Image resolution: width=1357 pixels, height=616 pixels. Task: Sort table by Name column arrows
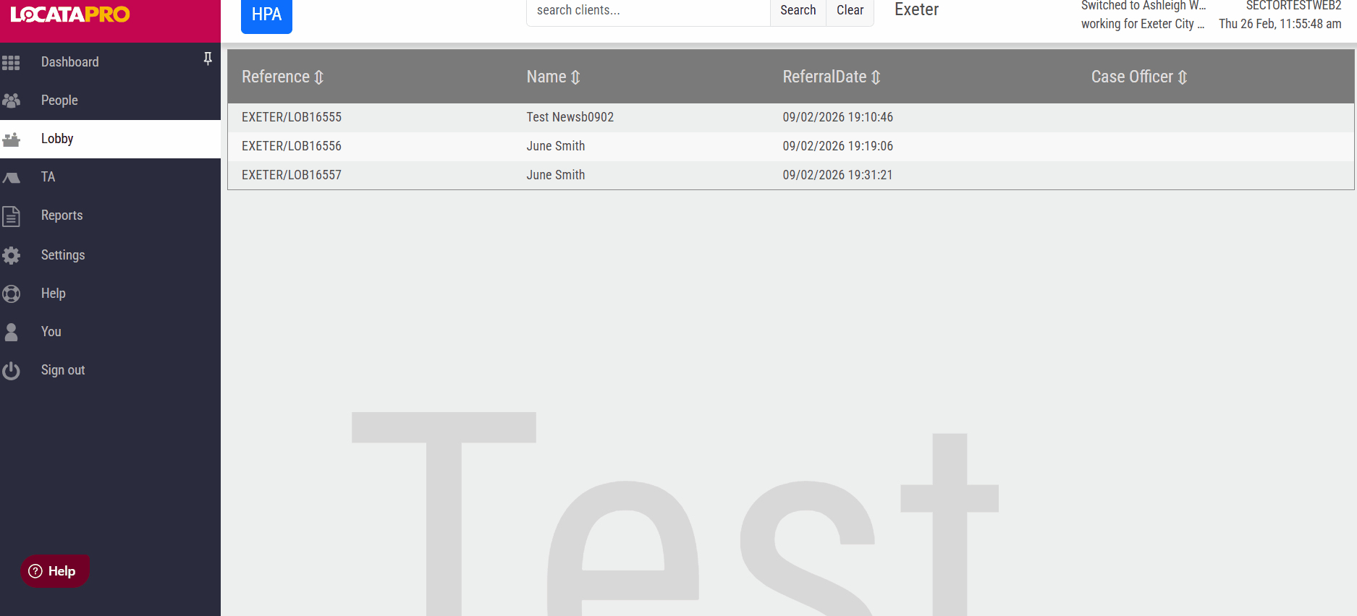pos(575,77)
